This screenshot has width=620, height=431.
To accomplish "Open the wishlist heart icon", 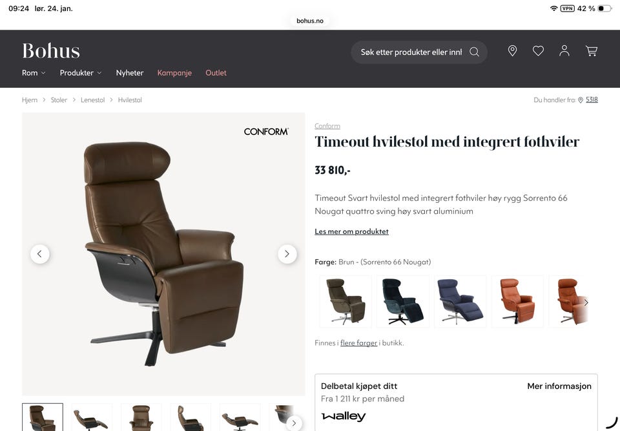I will [538, 50].
